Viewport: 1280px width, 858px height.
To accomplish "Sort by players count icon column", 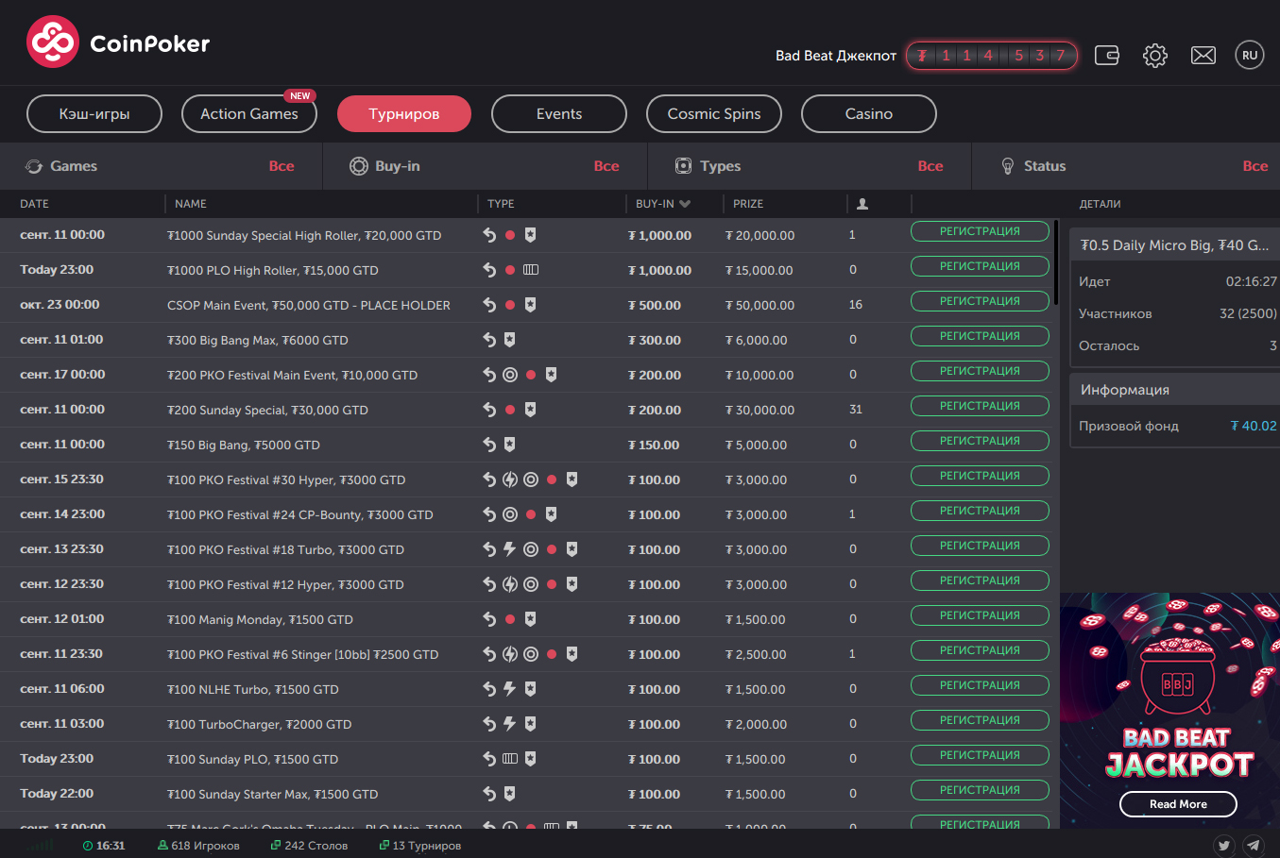I will tap(862, 204).
